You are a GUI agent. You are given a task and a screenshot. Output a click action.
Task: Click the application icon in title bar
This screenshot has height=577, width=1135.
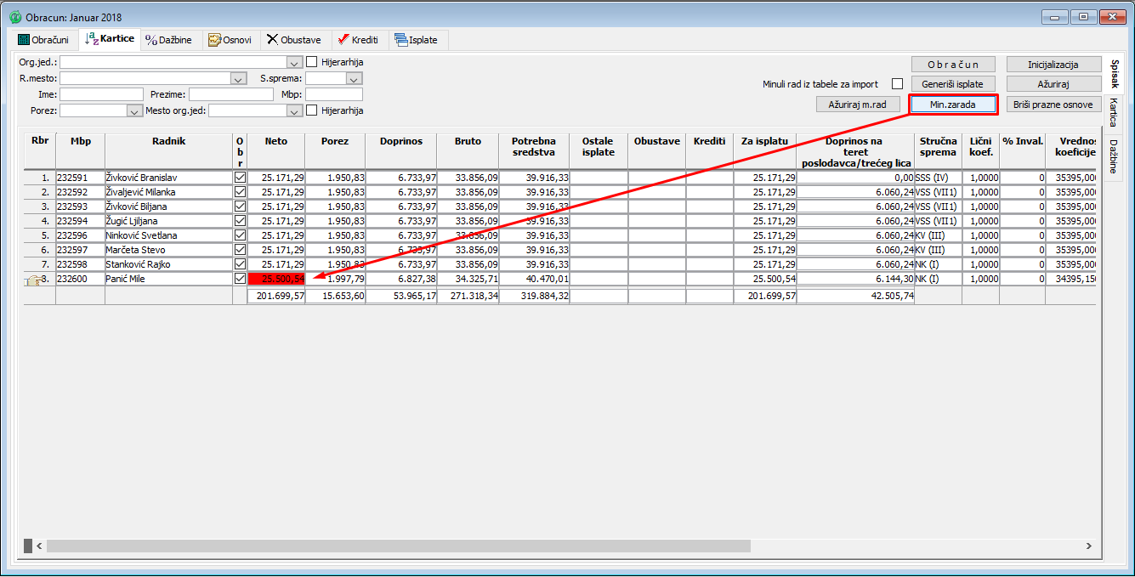coord(14,17)
